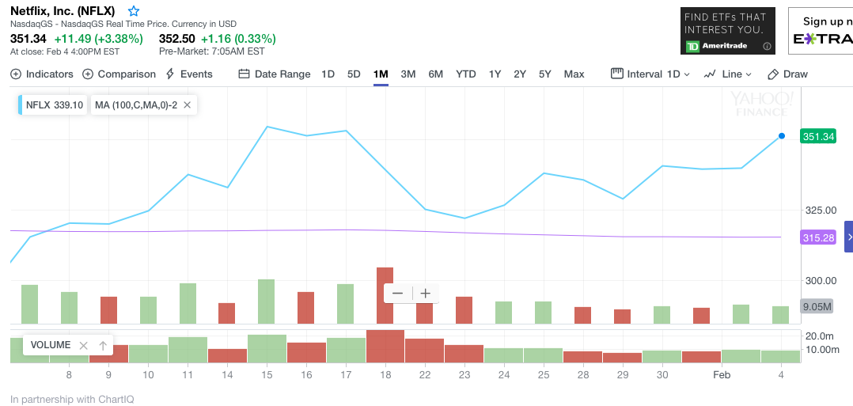Click Comparison to add a symbol

119,74
